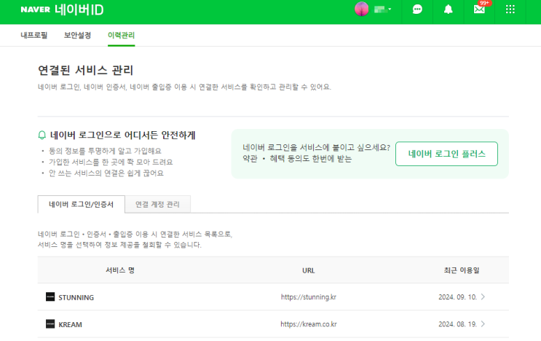Viewport: 541px width, 341px height.
Task: Open the services grid menu icon
Action: (x=510, y=9)
